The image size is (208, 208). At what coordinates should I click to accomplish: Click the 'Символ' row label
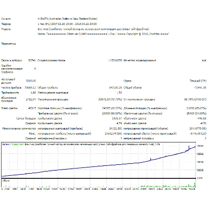[6, 19]
